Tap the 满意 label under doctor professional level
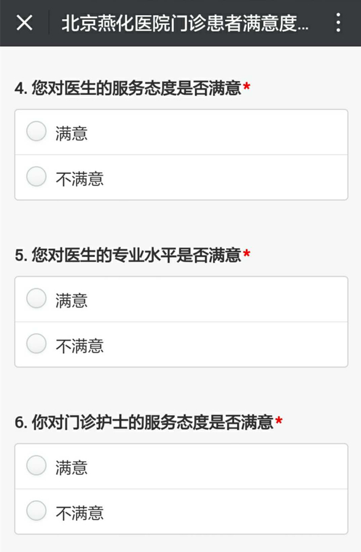The width and height of the screenshot is (361, 552). (72, 300)
